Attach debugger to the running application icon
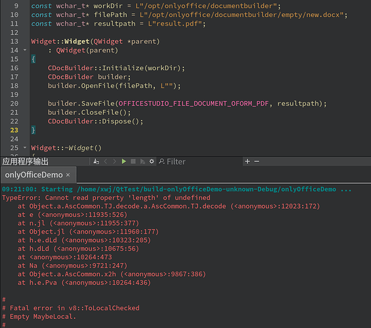This screenshot has height=328, width=371. click(142, 161)
